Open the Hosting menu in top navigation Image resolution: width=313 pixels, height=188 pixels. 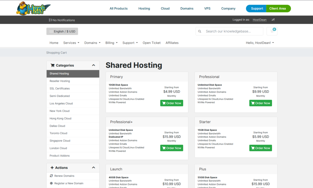coord(144,9)
